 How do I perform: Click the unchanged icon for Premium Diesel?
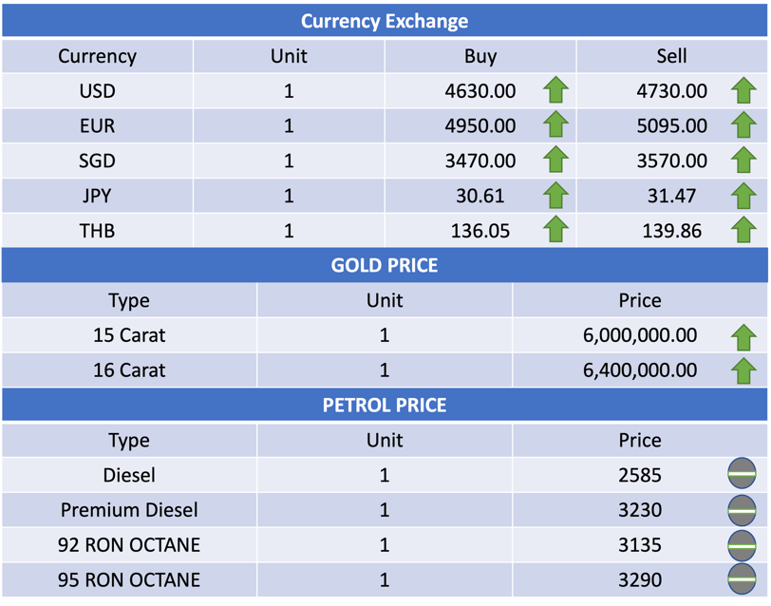point(742,510)
